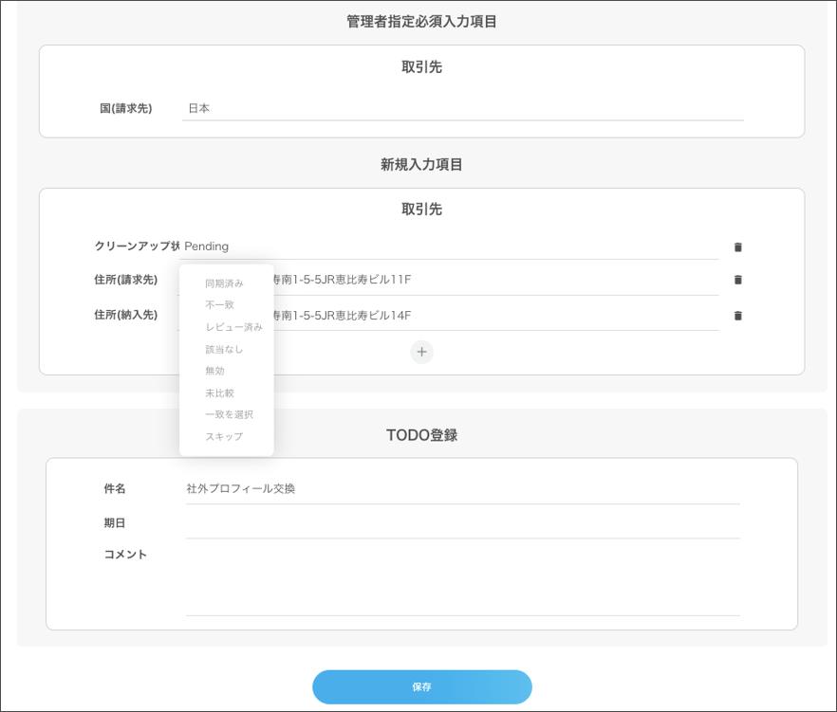Image resolution: width=837 pixels, height=712 pixels.
Task: Delete the クリーンアップ Pending row
Action: pos(737,247)
